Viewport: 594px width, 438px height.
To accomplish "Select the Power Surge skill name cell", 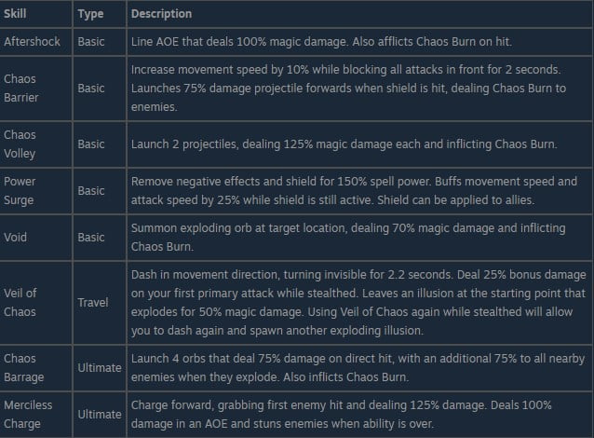I will (21, 190).
